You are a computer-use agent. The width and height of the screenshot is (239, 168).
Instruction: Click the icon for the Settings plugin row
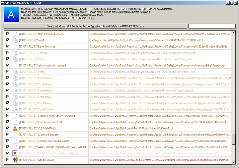click(x=15, y=53)
